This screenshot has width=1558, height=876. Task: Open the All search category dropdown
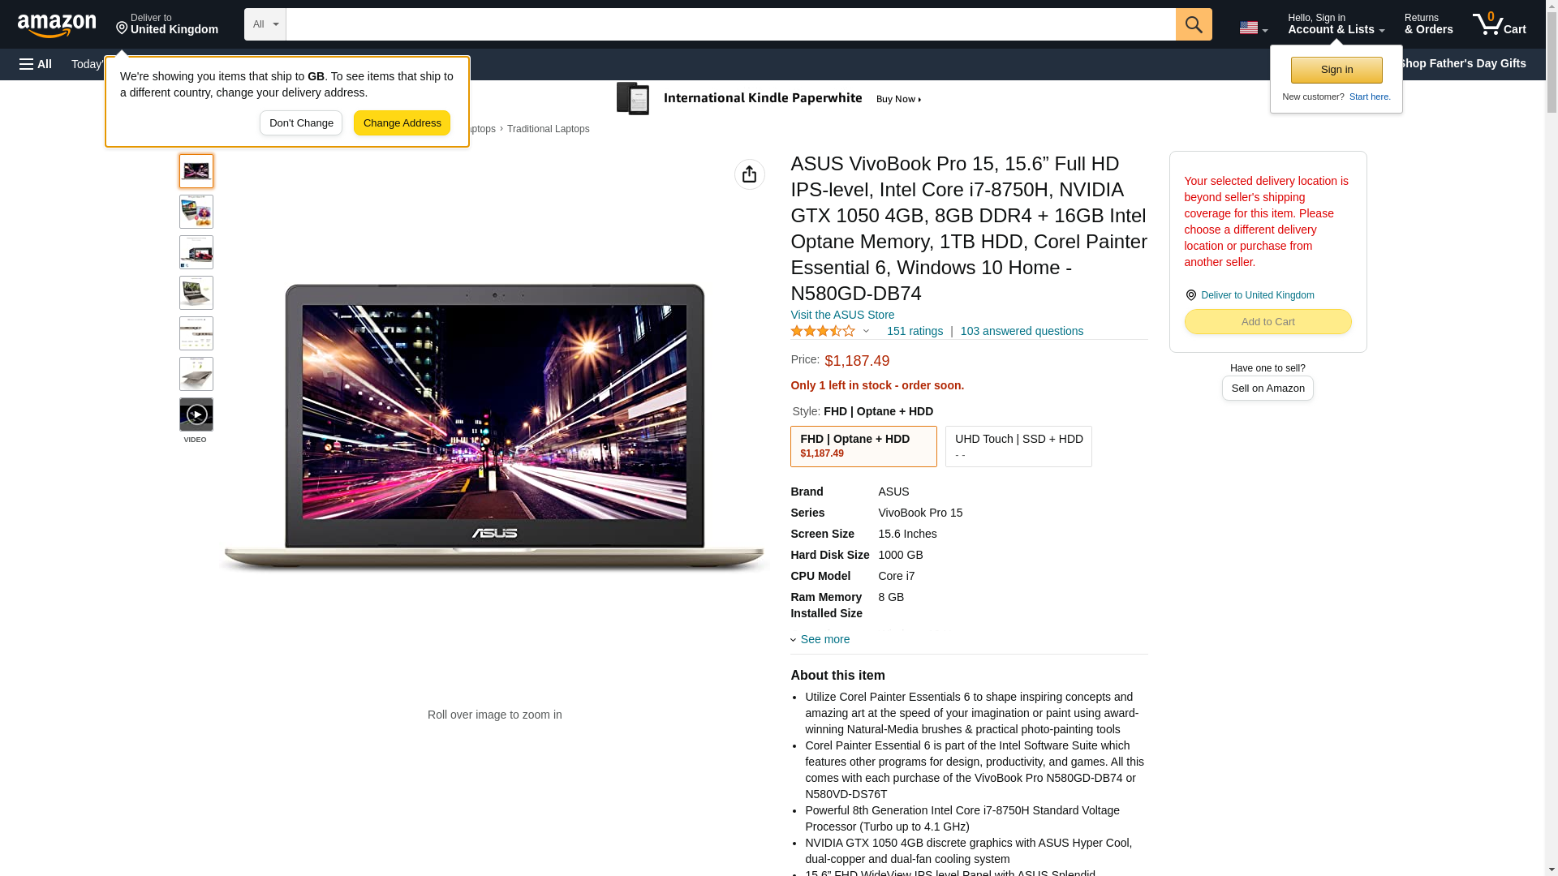265,24
